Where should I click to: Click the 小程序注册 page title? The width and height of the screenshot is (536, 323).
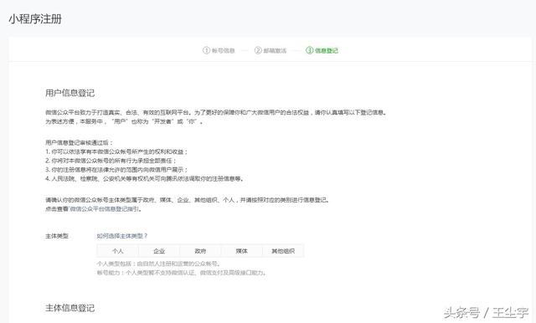35,18
